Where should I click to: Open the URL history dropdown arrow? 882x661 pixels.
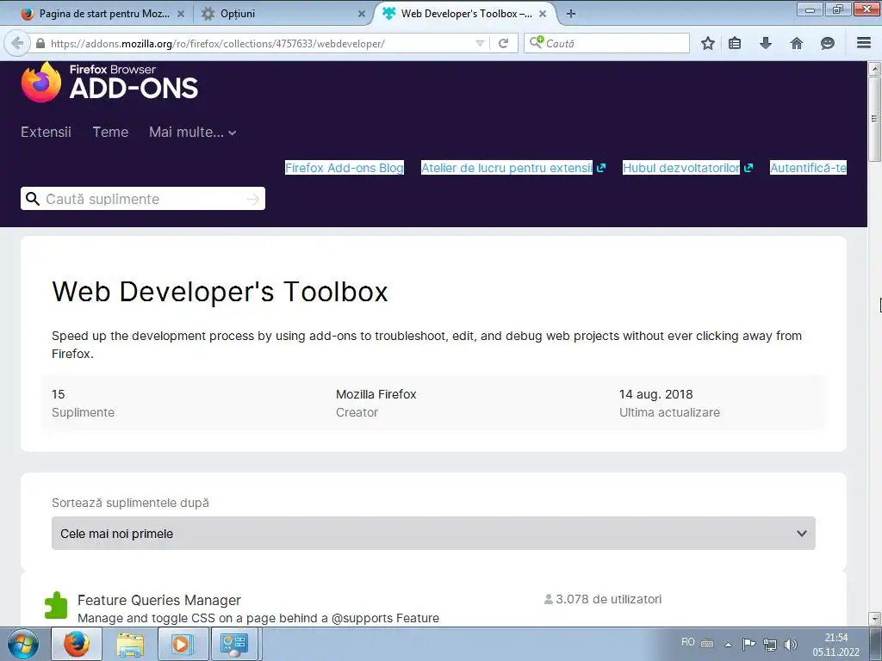(480, 43)
